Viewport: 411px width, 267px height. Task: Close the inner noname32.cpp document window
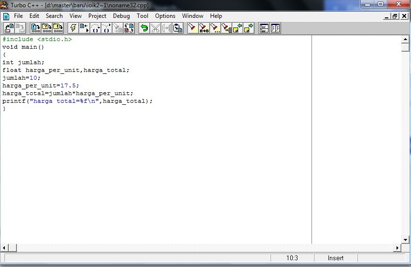404,16
